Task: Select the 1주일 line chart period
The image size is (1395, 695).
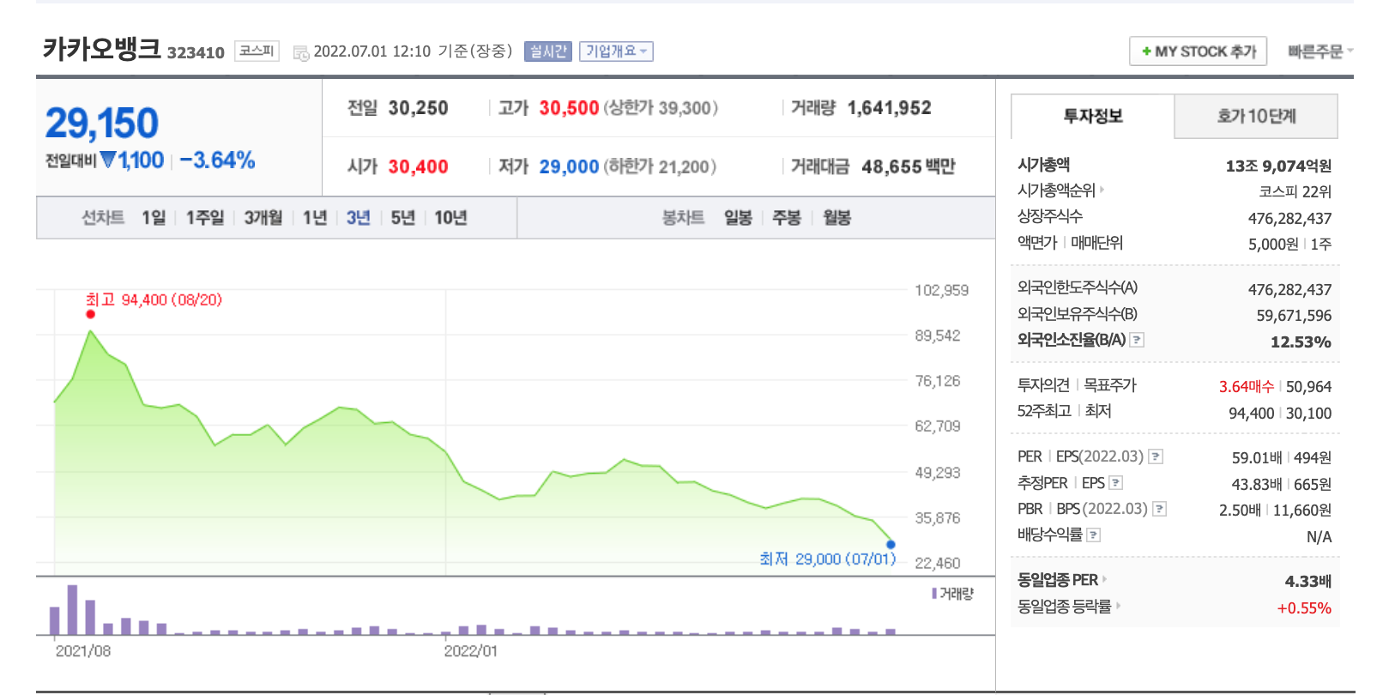Action: coord(204,218)
